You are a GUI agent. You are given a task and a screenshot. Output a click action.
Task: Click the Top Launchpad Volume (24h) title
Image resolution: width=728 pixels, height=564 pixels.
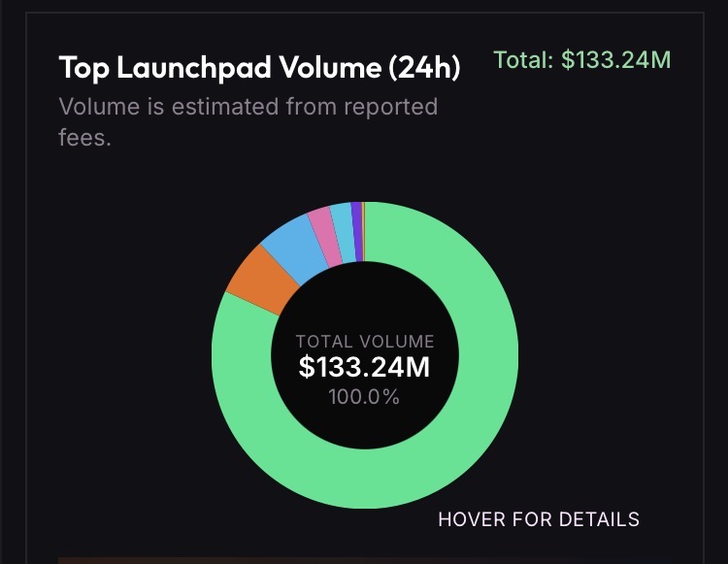(259, 68)
